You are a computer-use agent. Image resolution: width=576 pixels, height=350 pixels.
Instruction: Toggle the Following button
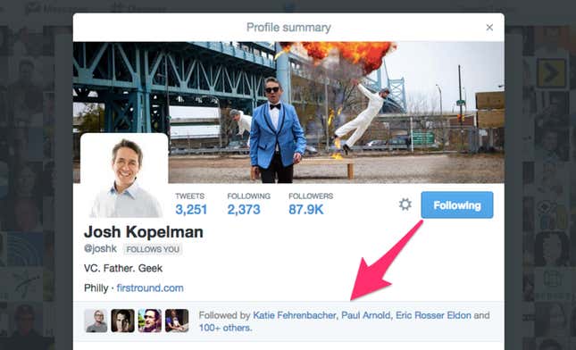(457, 205)
